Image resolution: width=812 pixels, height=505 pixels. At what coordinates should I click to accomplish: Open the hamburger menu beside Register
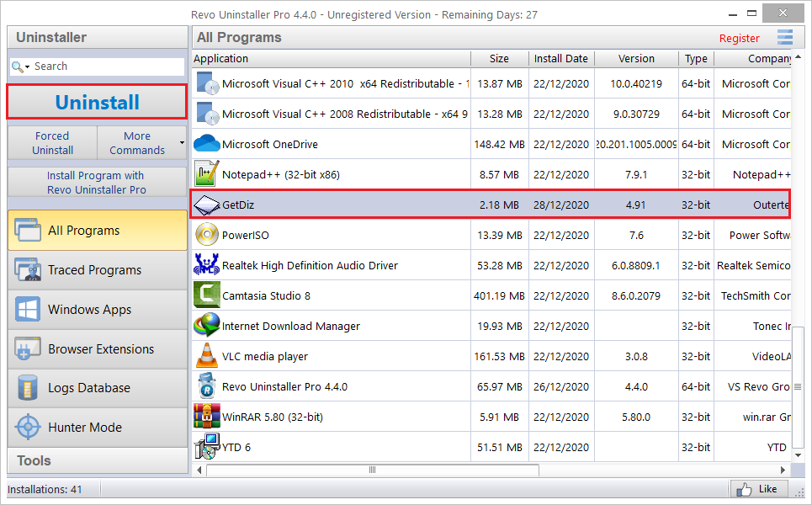click(x=784, y=37)
